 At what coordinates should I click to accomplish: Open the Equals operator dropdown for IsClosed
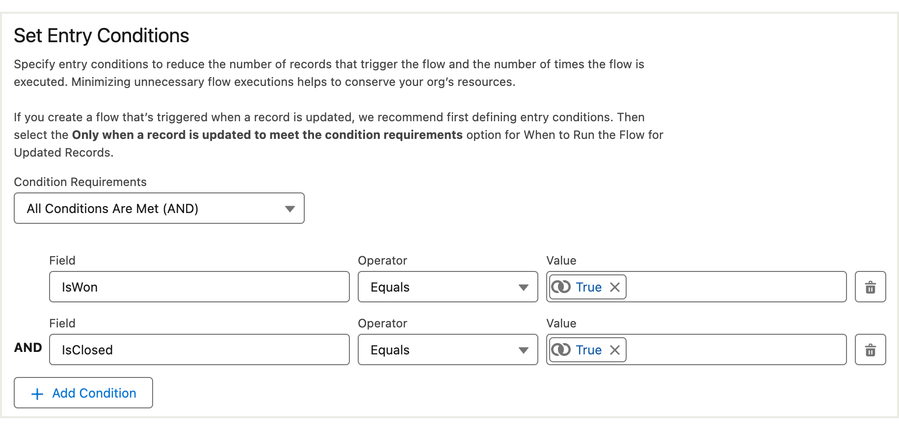[x=448, y=349]
